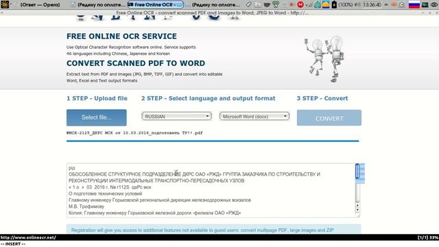
Task: Click the paperclip tray icon
Action: point(248,5)
